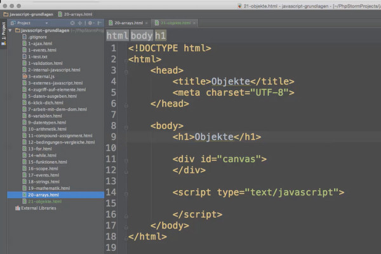Select 18-strings.html file
Viewport: 381px width, 254px height.
[44, 182]
